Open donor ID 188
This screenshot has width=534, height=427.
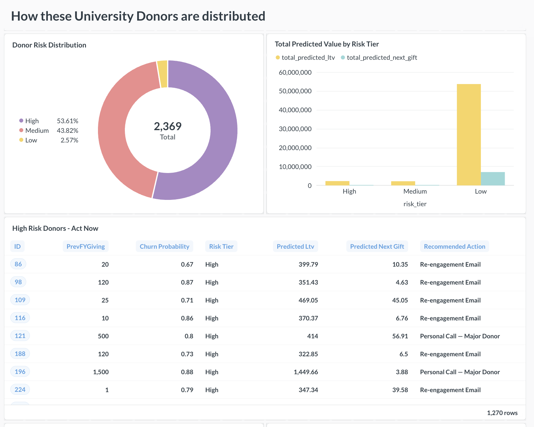20,354
